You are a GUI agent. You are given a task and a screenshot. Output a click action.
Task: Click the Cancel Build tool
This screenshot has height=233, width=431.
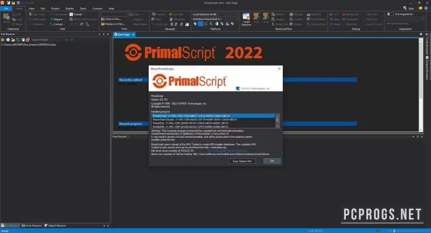[316, 19]
